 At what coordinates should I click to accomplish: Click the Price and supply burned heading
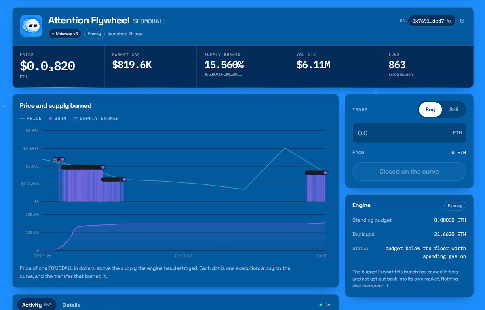pyautogui.click(x=56, y=106)
